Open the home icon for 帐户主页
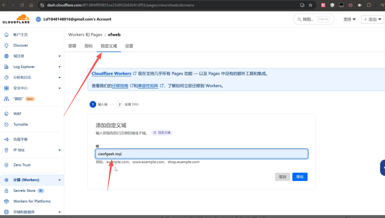The height and width of the screenshot is (218, 385). click(6, 35)
